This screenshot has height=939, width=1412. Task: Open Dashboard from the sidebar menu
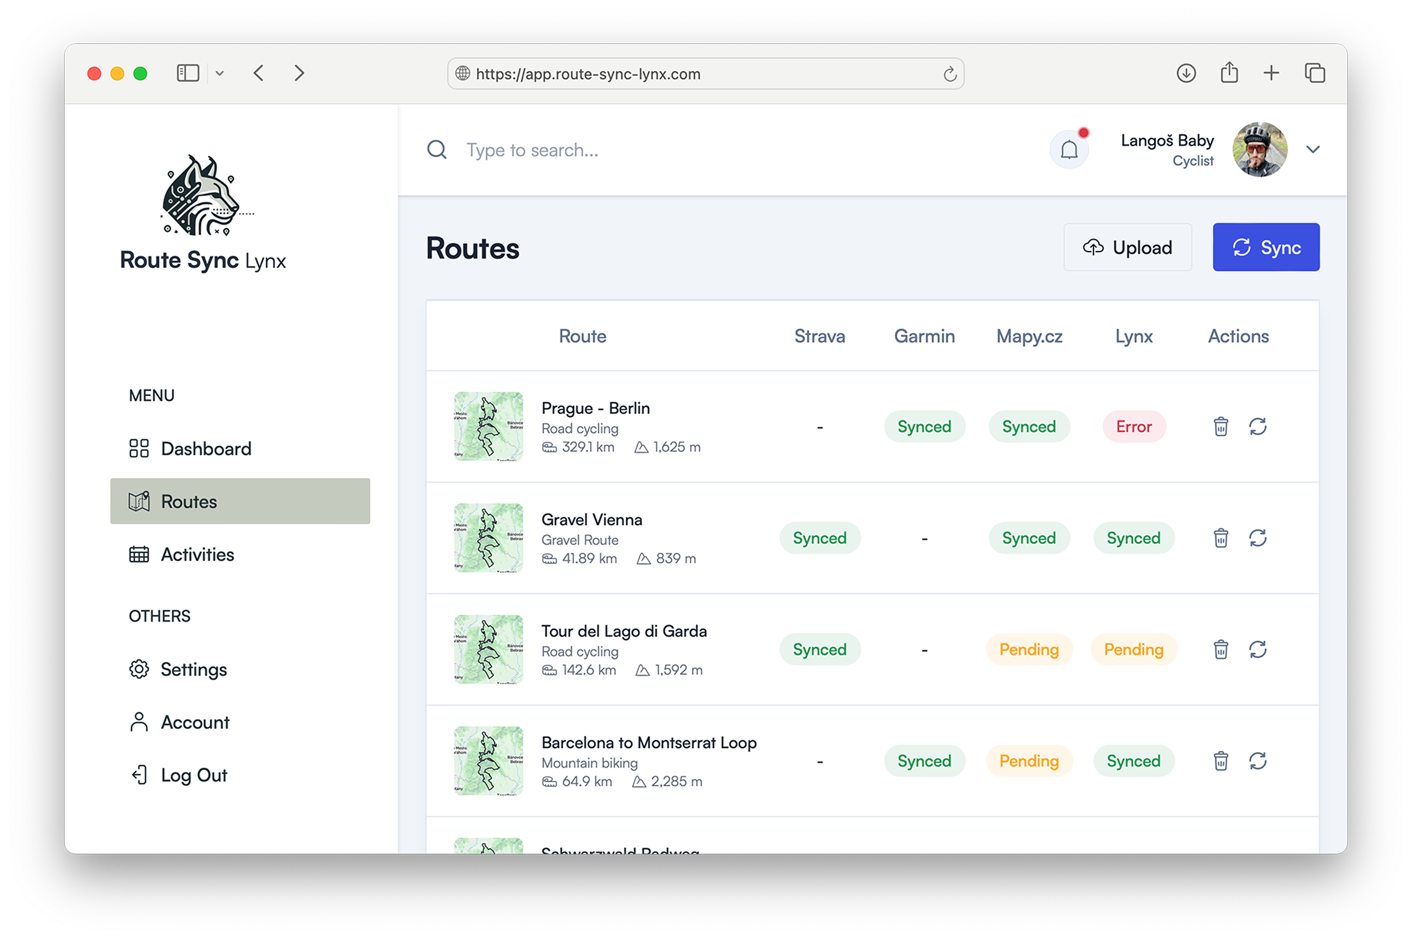point(205,449)
